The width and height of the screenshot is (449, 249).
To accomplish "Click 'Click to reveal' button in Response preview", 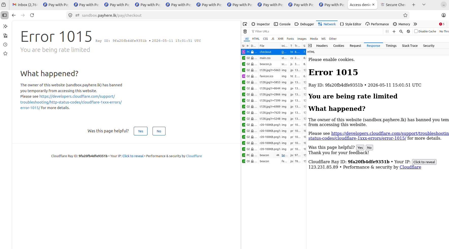I will pyautogui.click(x=424, y=162).
